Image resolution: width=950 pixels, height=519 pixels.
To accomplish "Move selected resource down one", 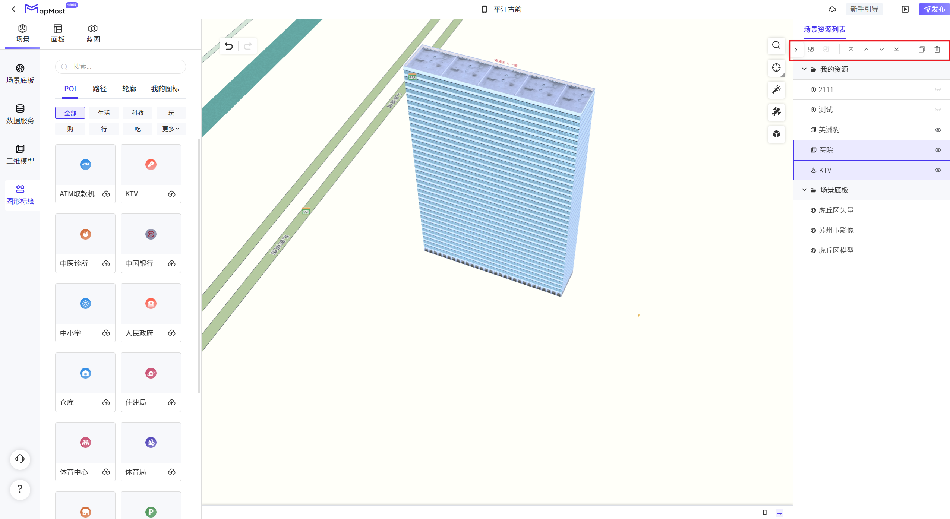I will tap(881, 49).
